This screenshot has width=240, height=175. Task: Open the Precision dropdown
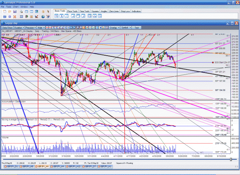(x=31, y=28)
